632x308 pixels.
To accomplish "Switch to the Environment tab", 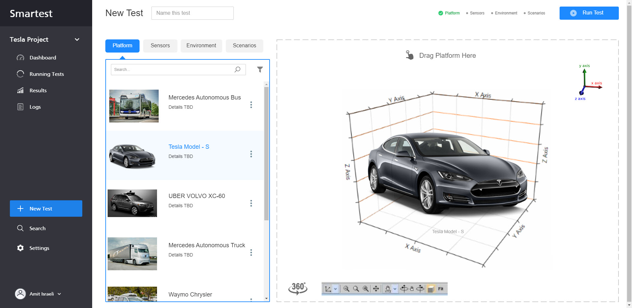I will (201, 46).
